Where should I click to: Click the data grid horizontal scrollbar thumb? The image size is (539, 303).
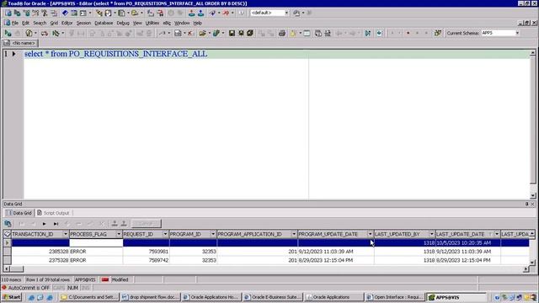(17, 269)
